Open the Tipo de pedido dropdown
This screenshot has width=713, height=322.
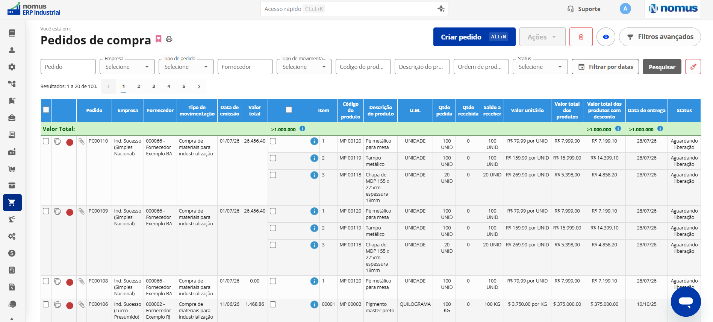[186, 67]
